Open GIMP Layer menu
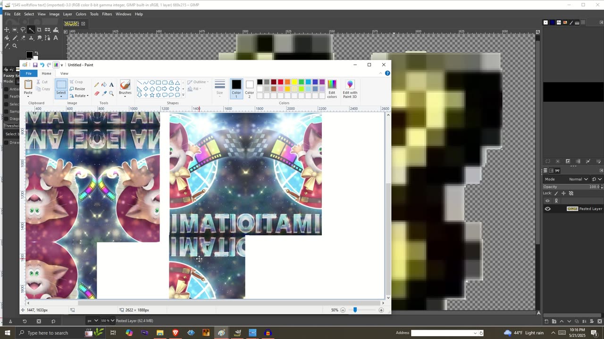The image size is (604, 339). [x=67, y=14]
